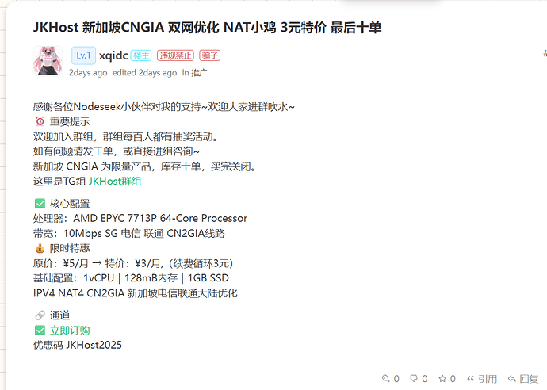Open the JKHost群组 Telegram link
Image resolution: width=547 pixels, height=390 pixels.
tap(115, 182)
